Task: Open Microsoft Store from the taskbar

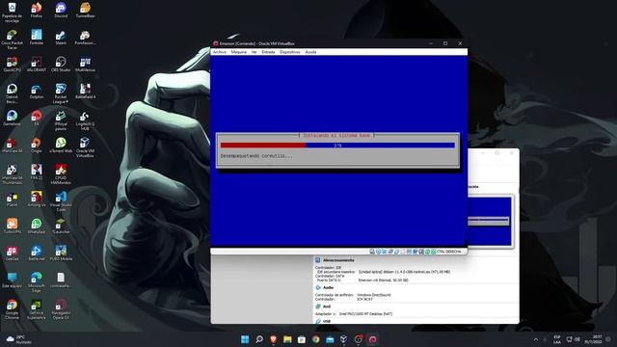Action: pos(302,339)
